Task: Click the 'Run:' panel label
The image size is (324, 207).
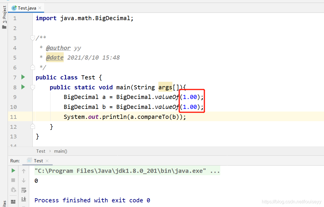Action: click(15, 161)
